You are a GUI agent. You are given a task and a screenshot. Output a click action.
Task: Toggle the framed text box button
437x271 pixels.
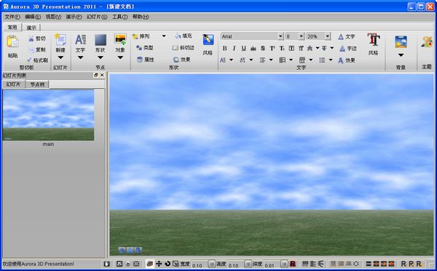point(291,49)
